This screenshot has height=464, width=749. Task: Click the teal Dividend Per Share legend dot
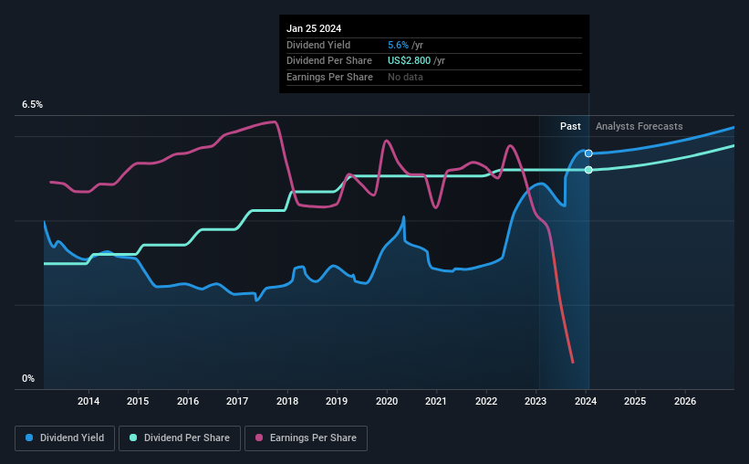pos(133,438)
